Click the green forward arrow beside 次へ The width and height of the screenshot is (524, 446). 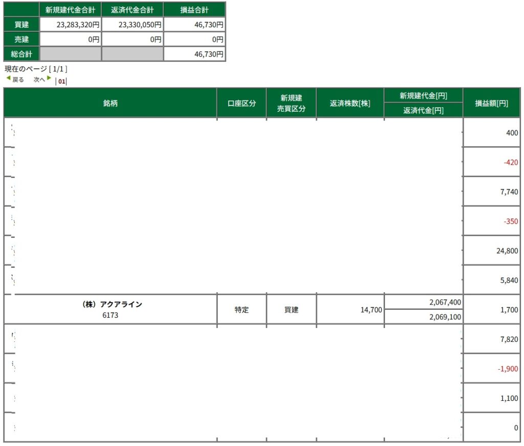pyautogui.click(x=49, y=78)
